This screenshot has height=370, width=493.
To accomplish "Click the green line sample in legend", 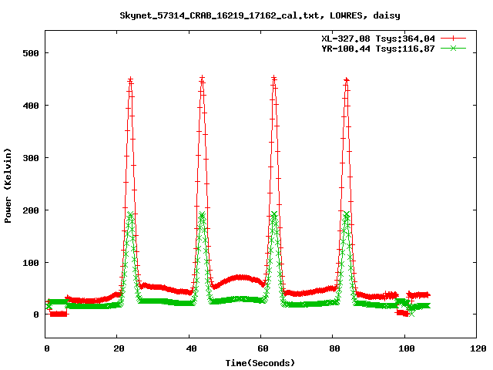I will (454, 48).
